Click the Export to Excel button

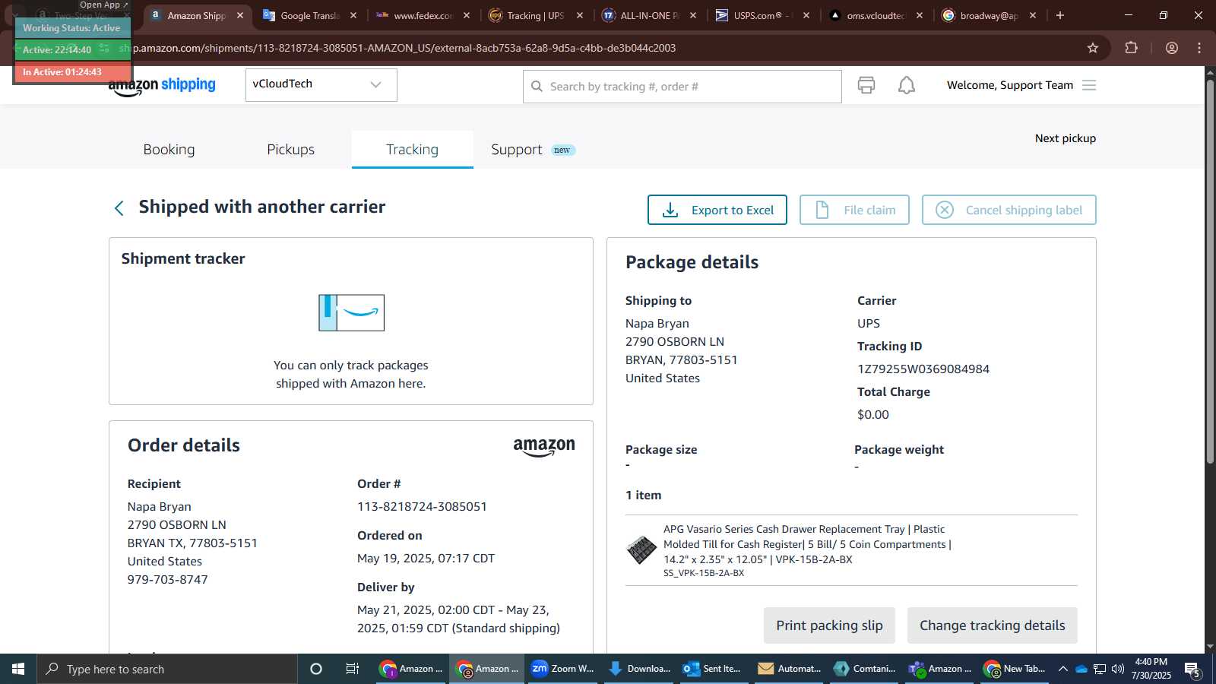pyautogui.click(x=717, y=210)
